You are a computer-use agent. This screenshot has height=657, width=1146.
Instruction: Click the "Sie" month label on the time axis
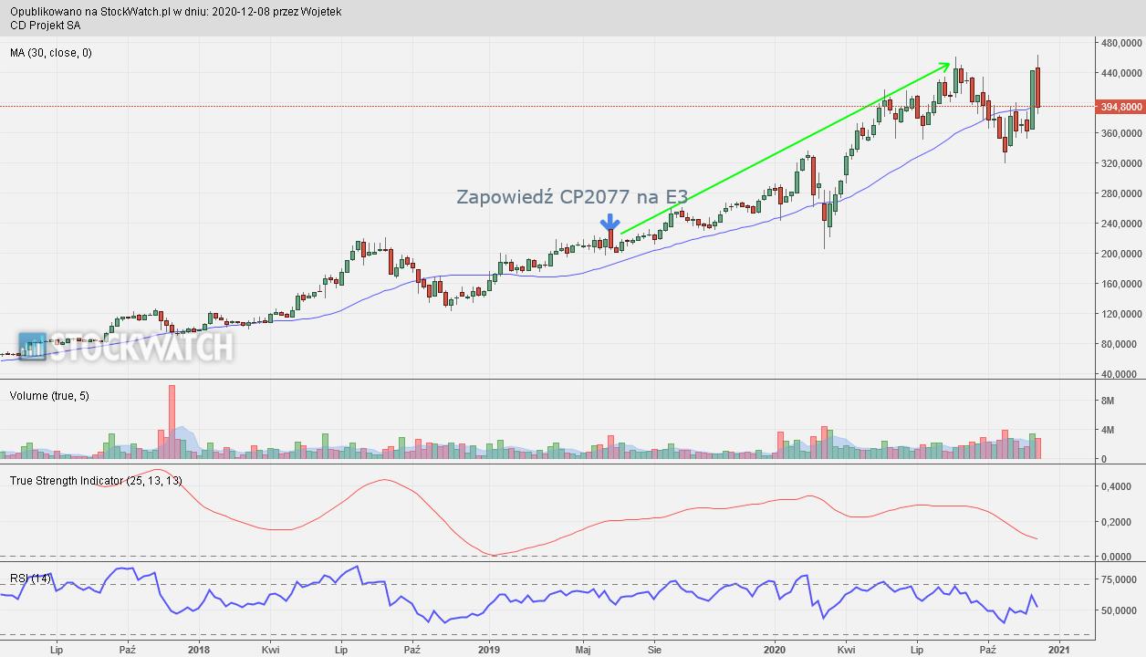coord(654,650)
